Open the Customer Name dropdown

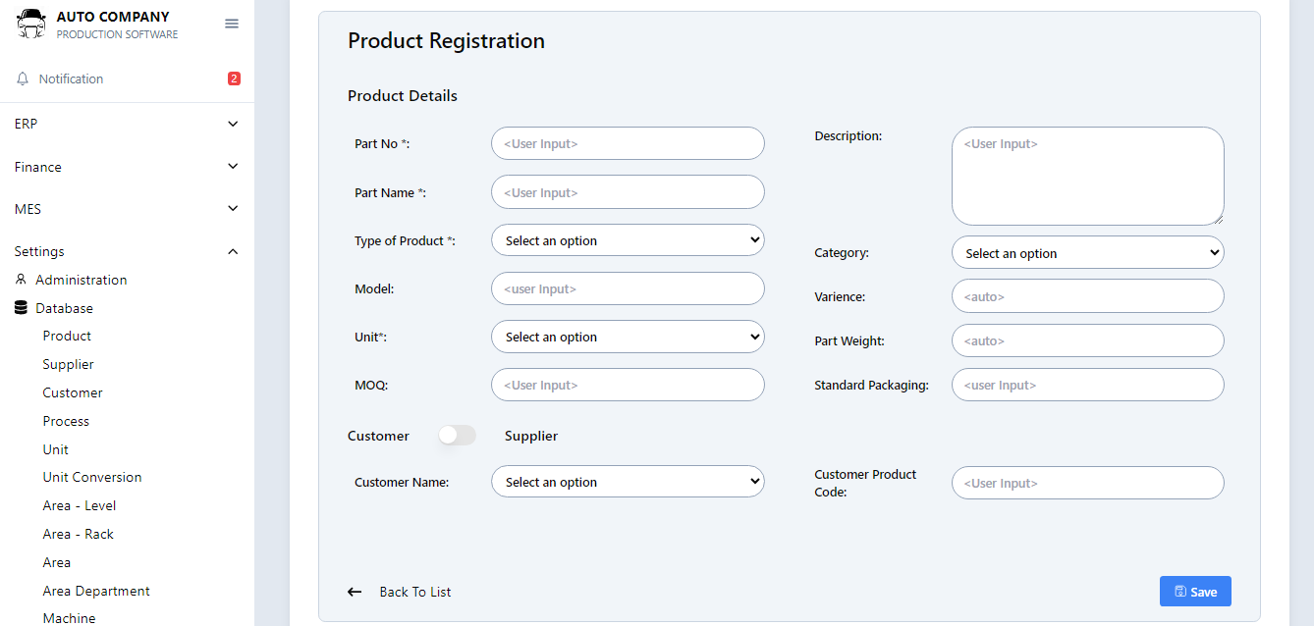tap(628, 482)
